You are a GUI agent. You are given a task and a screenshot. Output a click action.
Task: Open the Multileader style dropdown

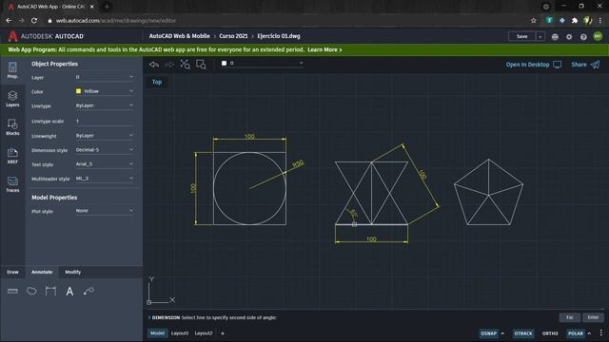[x=105, y=179]
